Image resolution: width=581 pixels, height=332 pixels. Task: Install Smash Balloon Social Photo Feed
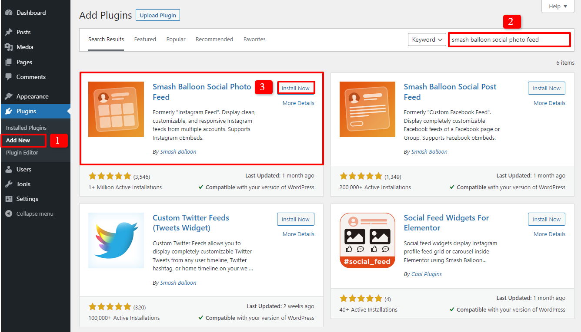tap(296, 88)
